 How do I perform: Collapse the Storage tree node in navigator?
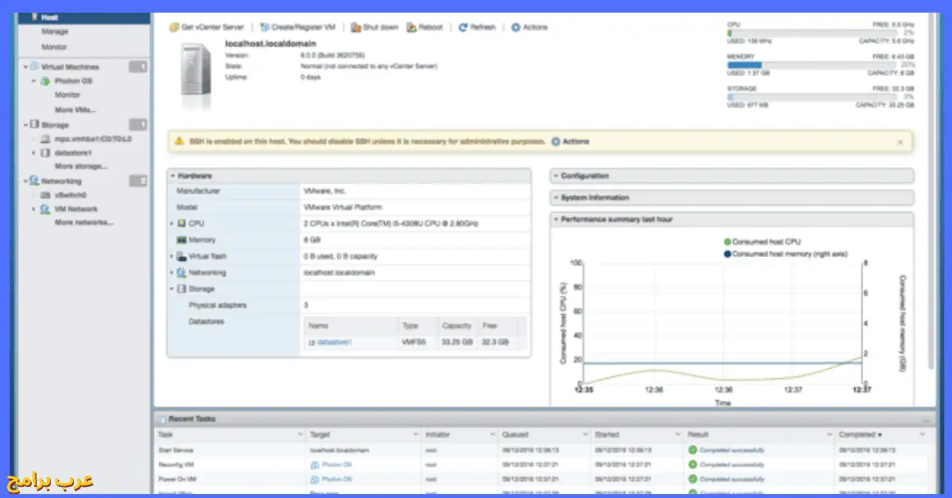25,125
